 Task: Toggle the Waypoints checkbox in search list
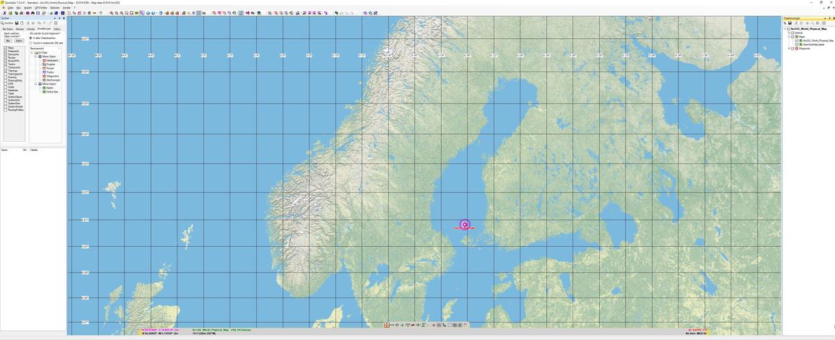pyautogui.click(x=6, y=51)
